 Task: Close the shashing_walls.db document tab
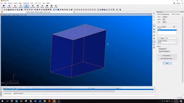click(74, 12)
